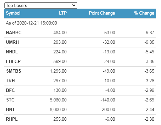Open the Top Losers dropdown

click(x=40, y=5)
